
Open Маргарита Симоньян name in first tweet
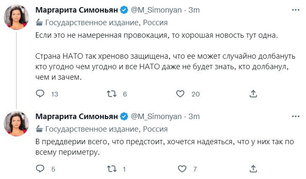(76, 10)
